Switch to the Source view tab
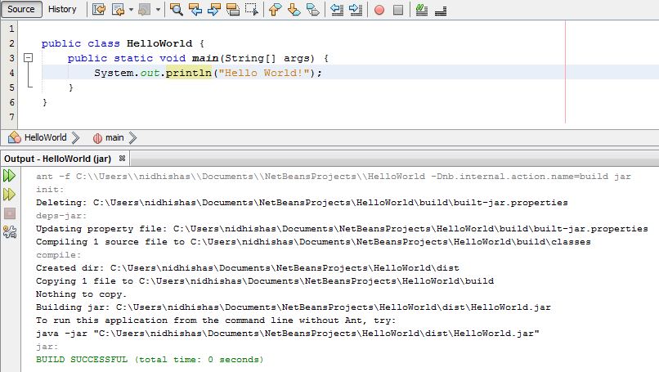The height and width of the screenshot is (372, 659). pyautogui.click(x=21, y=9)
